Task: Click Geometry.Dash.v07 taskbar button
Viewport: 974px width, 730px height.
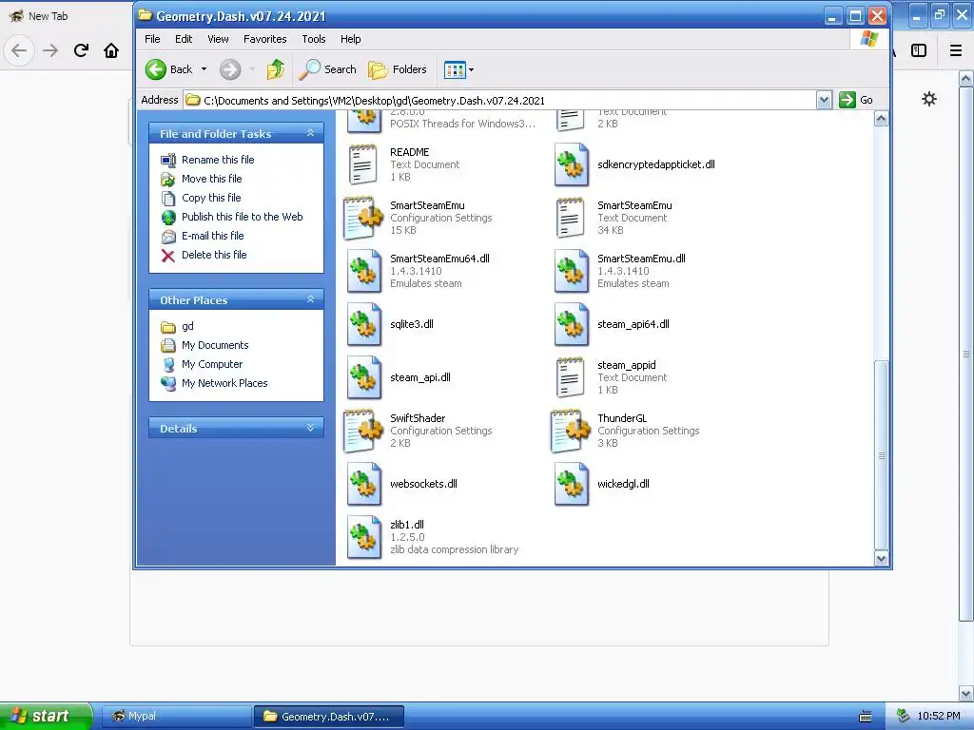Action: (x=328, y=717)
